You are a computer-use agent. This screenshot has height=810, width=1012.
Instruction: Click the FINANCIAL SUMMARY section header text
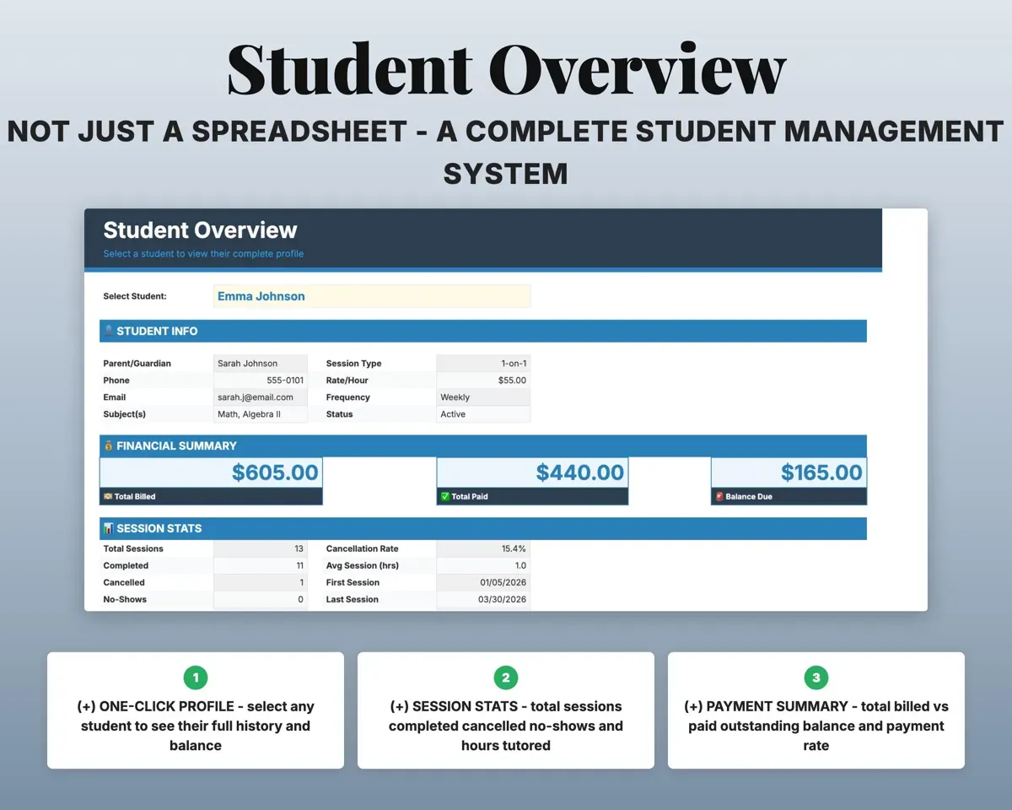tap(176, 445)
